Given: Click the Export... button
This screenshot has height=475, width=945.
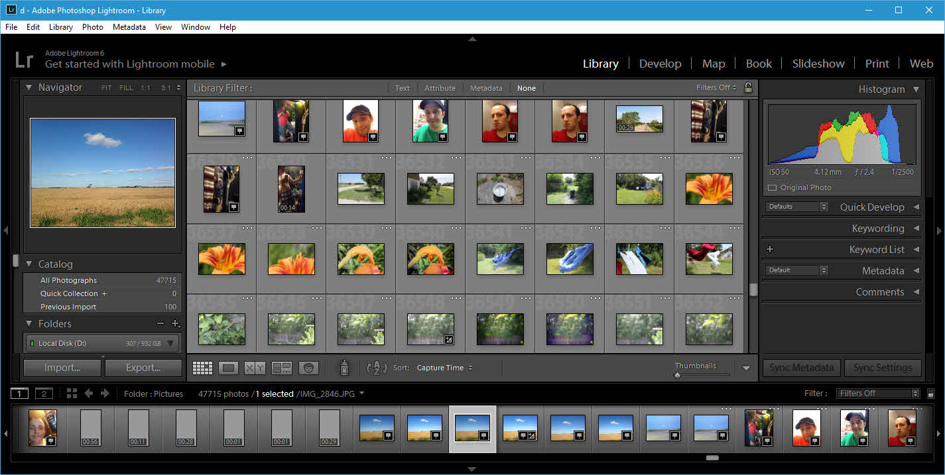Looking at the screenshot, I should pyautogui.click(x=143, y=368).
